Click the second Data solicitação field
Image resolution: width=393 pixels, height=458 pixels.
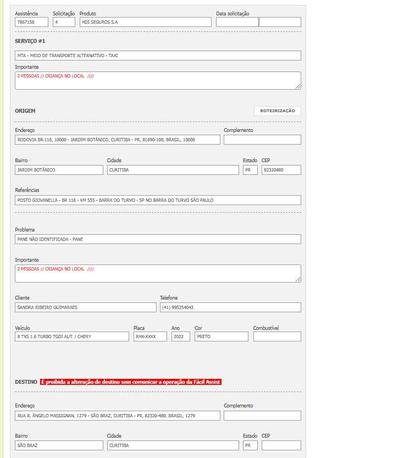(x=280, y=22)
